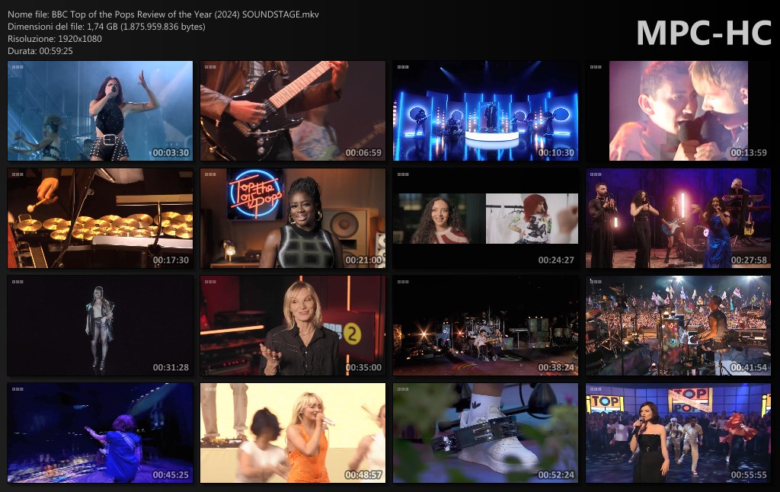780x492 pixels.
Task: Click the dark stage thumbnail at 00:31:28
Action: click(100, 326)
